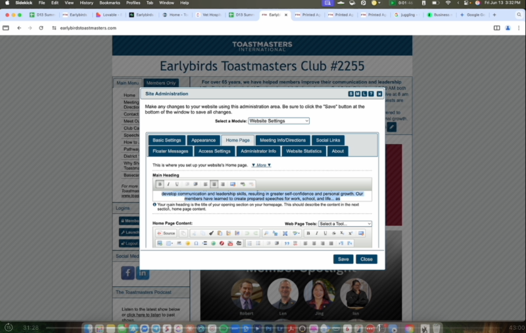526x333 pixels.
Task: Open the Select a Module dropdown
Action: [x=279, y=121]
